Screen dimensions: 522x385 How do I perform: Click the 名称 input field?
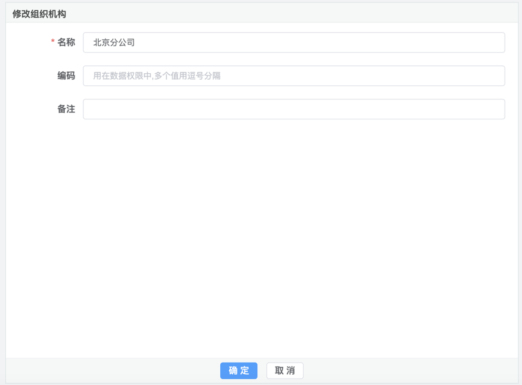pos(293,42)
